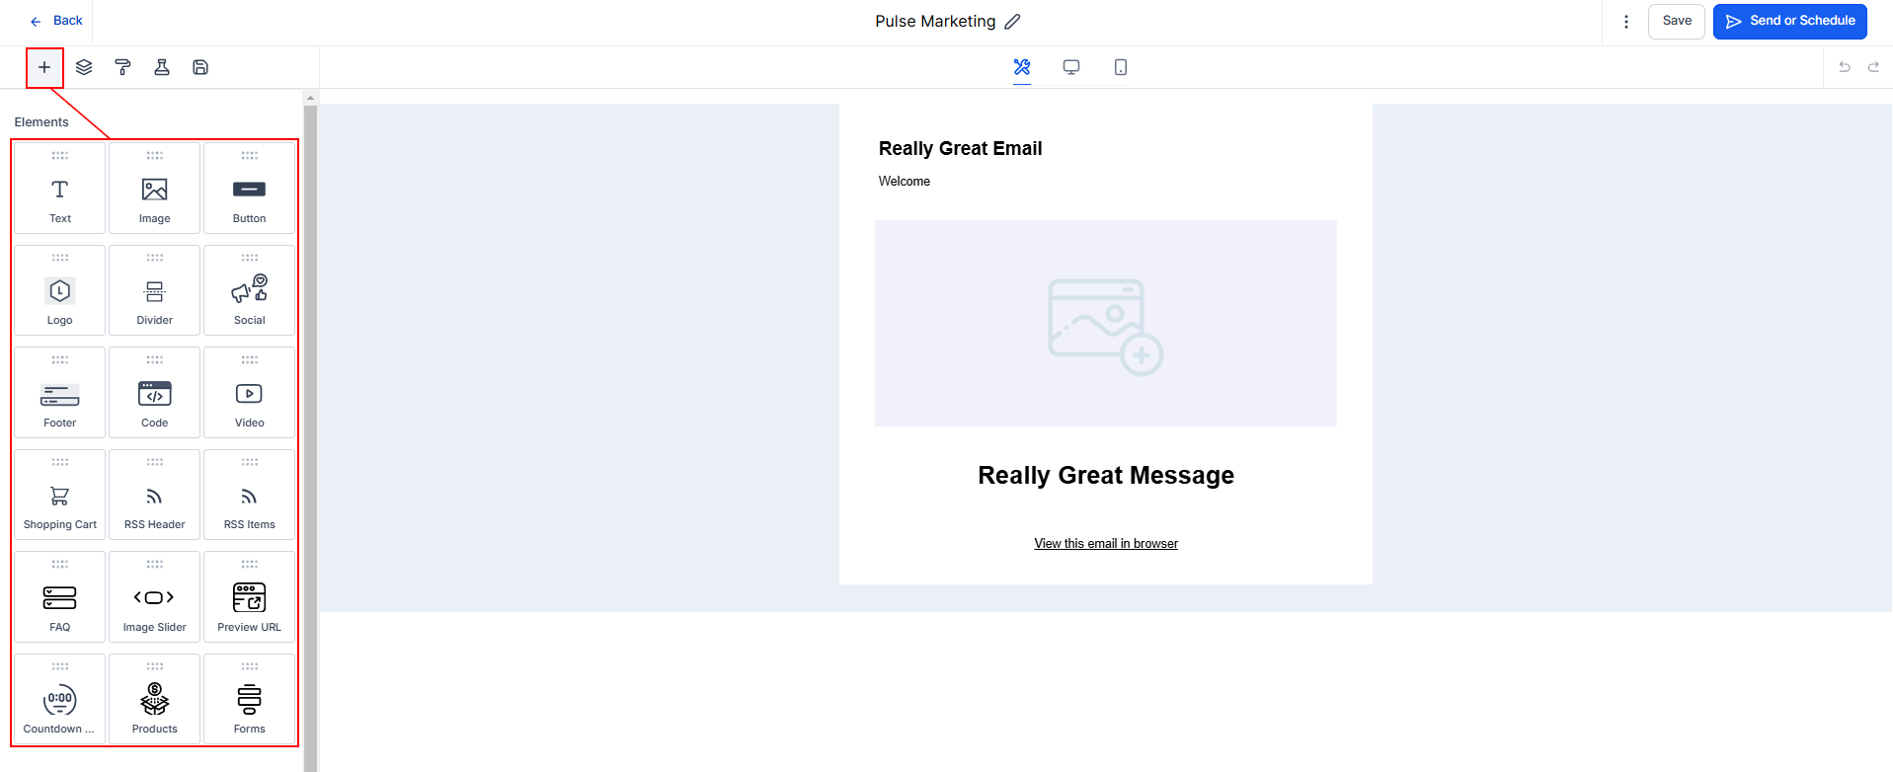
Task: Open the add elements plus icon
Action: 44,67
